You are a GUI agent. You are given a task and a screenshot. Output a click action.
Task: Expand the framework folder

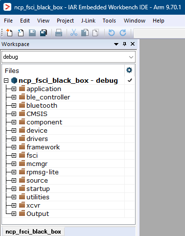tap(14, 147)
